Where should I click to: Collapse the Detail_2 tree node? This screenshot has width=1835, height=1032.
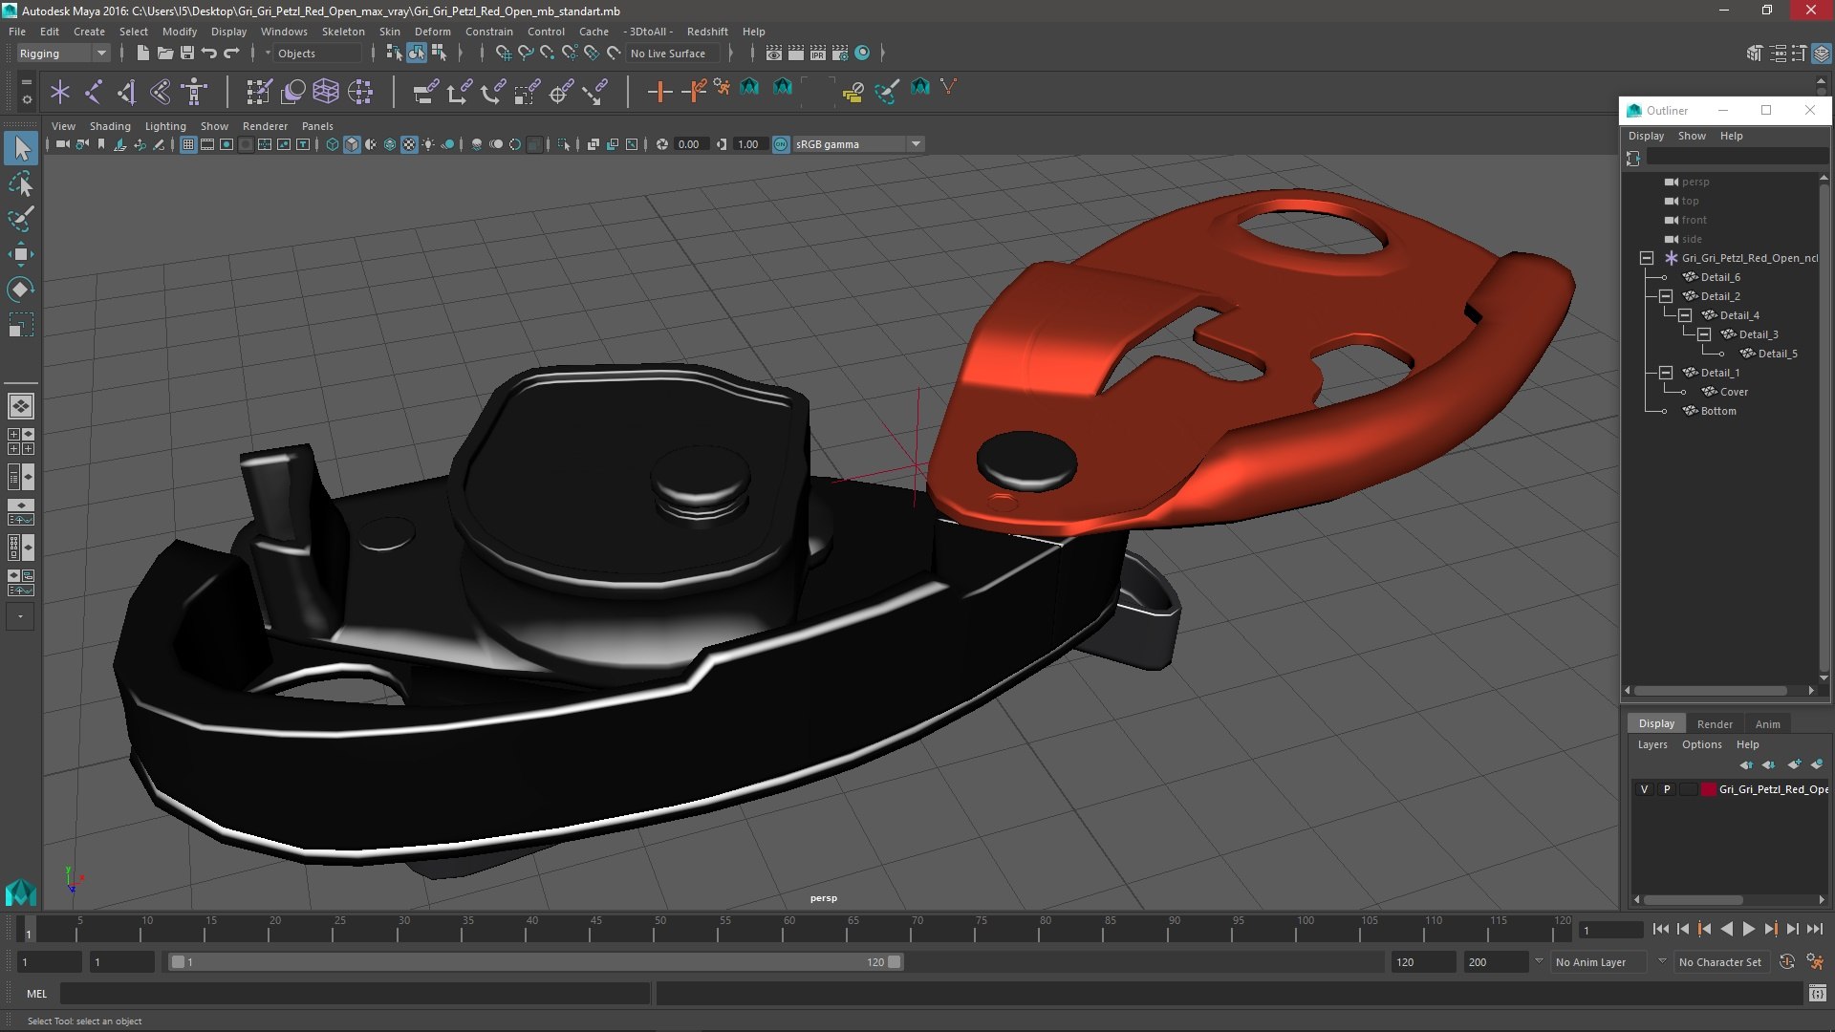click(1666, 296)
